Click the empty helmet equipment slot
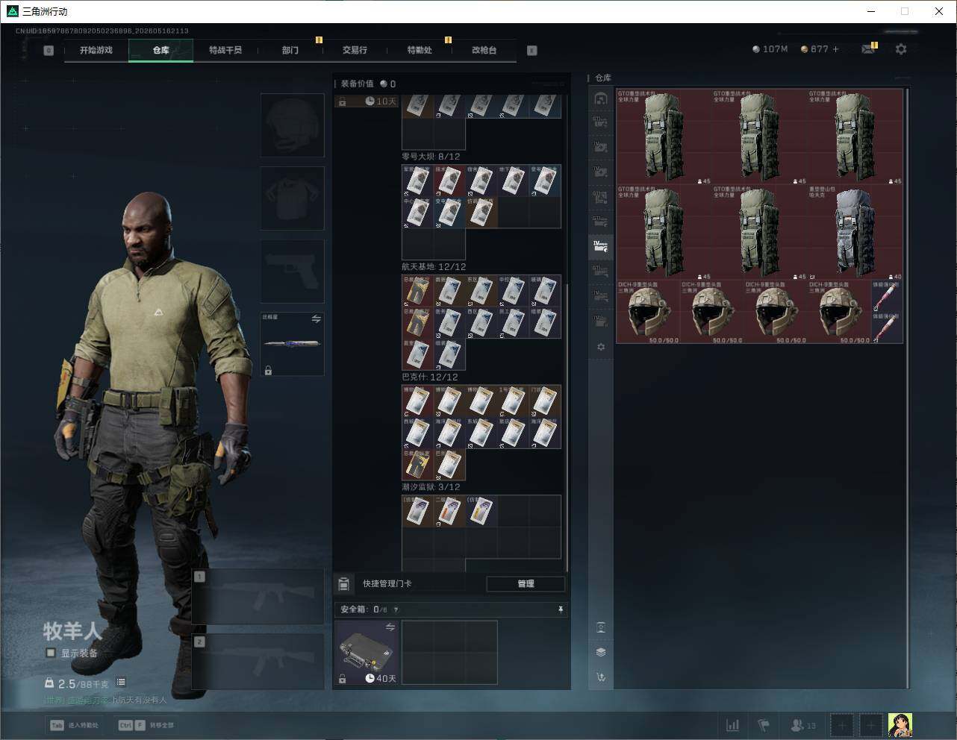This screenshot has width=957, height=740. tap(293, 125)
